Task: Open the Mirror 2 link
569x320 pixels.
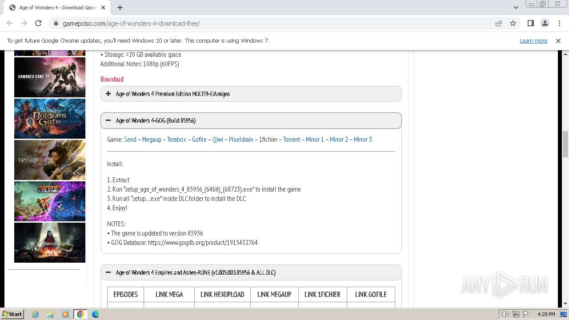Action: (x=339, y=140)
